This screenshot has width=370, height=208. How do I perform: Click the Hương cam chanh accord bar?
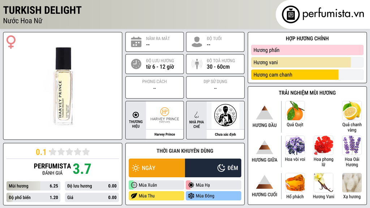(x=307, y=74)
